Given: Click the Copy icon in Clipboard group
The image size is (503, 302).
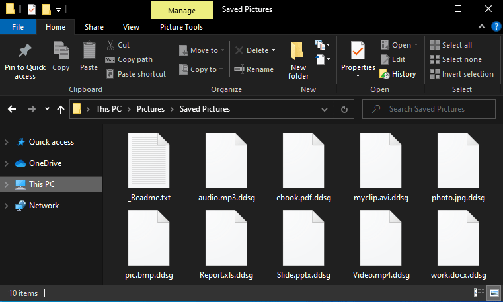Looking at the screenshot, I should pos(61,51).
